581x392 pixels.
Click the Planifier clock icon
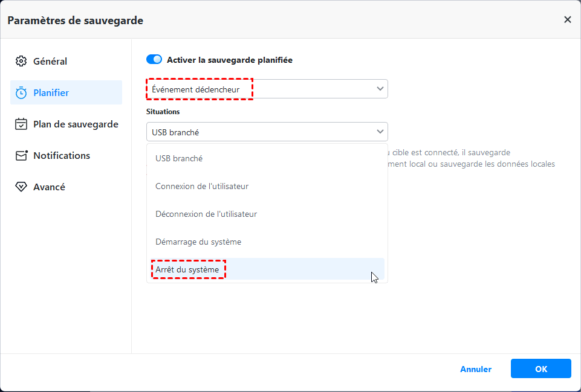(21, 92)
